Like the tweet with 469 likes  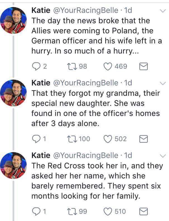107,66
